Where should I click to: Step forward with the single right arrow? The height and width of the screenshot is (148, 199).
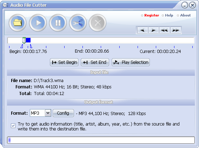(x=153, y=30)
